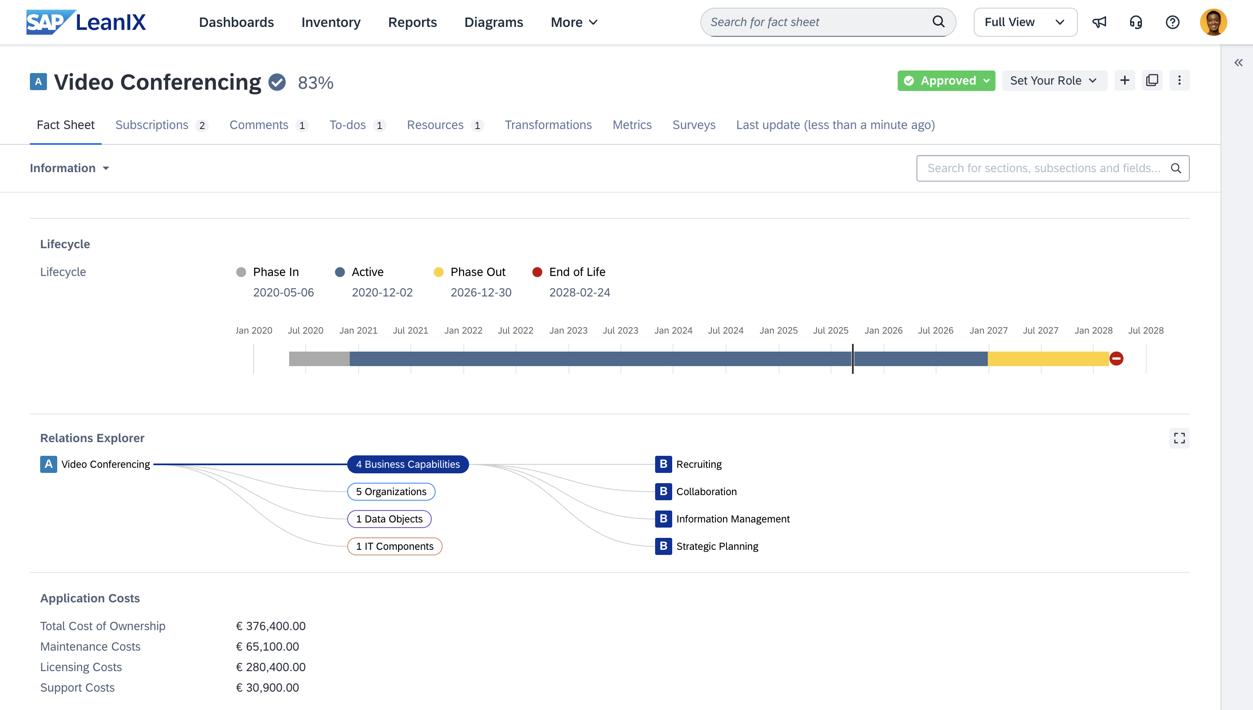Click the plus button beside Set Your Role
This screenshot has height=710, width=1253.
[1124, 80]
